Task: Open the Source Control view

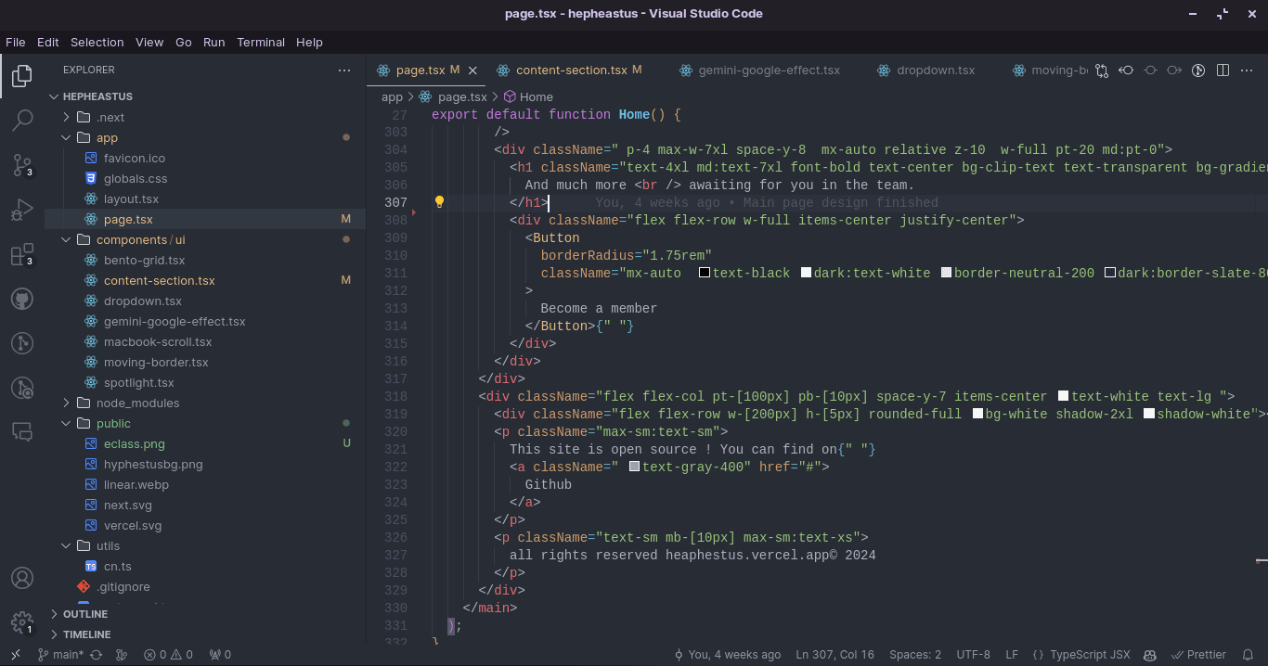Action: 22,165
